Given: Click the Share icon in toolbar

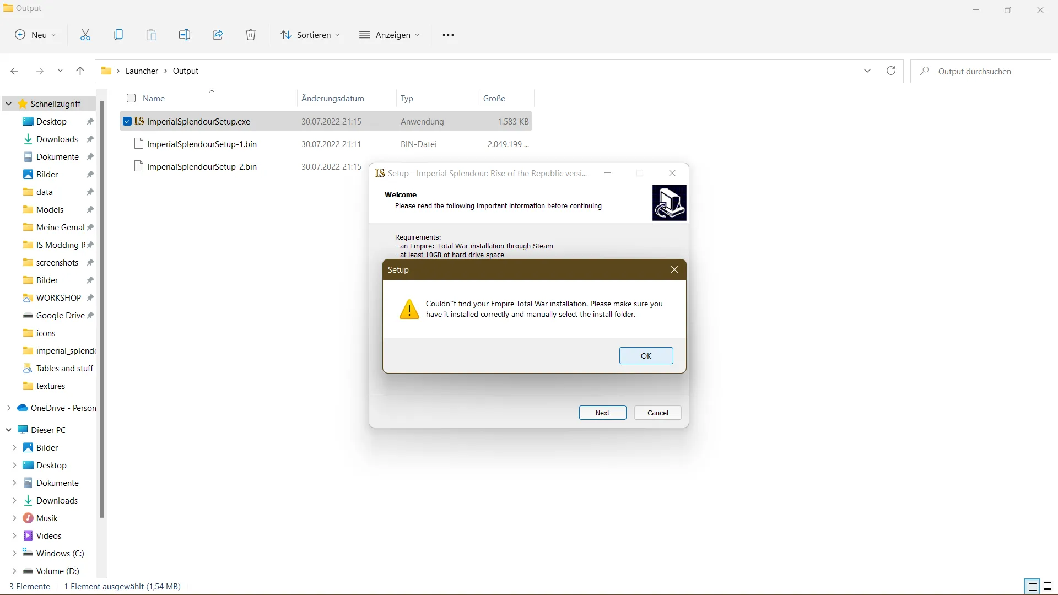Looking at the screenshot, I should point(218,35).
